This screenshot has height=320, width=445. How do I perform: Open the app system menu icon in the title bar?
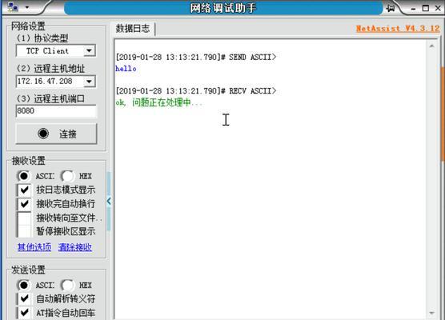tap(13, 7)
